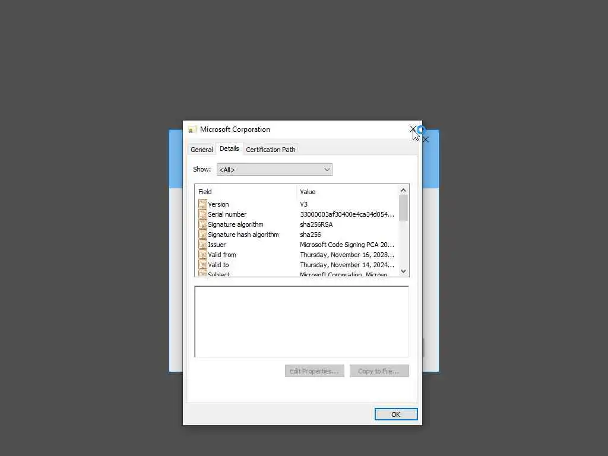This screenshot has width=608, height=456.
Task: Click the Thursday, November 16, 2023 value
Action: (x=347, y=254)
